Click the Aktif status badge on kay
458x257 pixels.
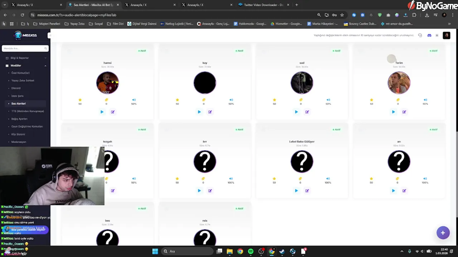(x=239, y=51)
